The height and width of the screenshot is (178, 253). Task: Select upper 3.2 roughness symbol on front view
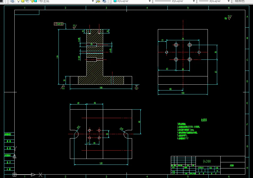coord(74,27)
